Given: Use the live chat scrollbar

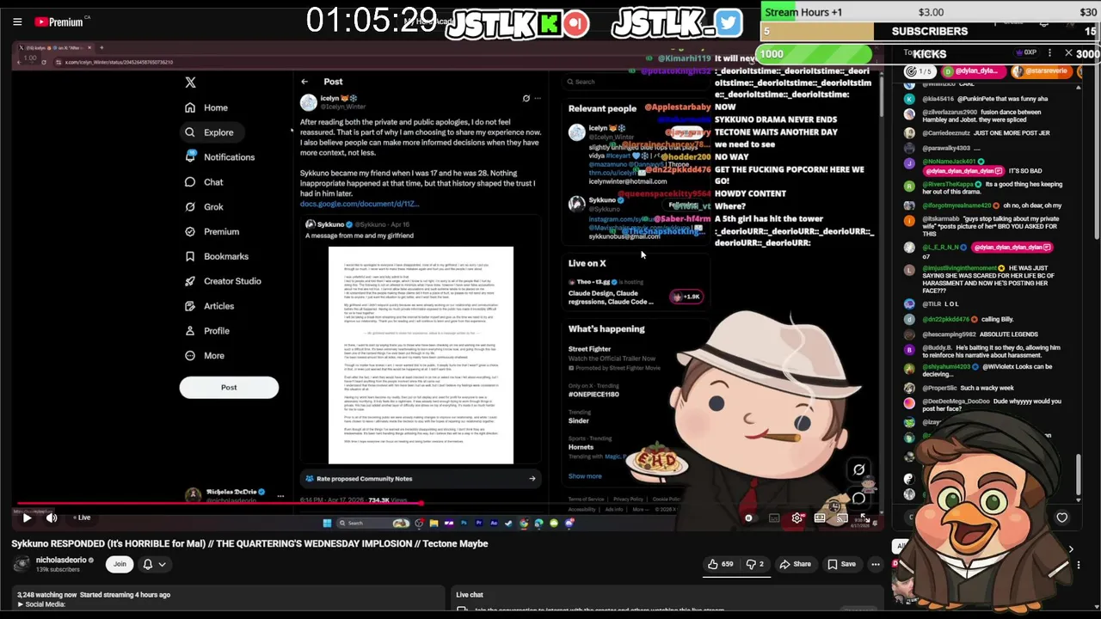Looking at the screenshot, I should 1077,476.
